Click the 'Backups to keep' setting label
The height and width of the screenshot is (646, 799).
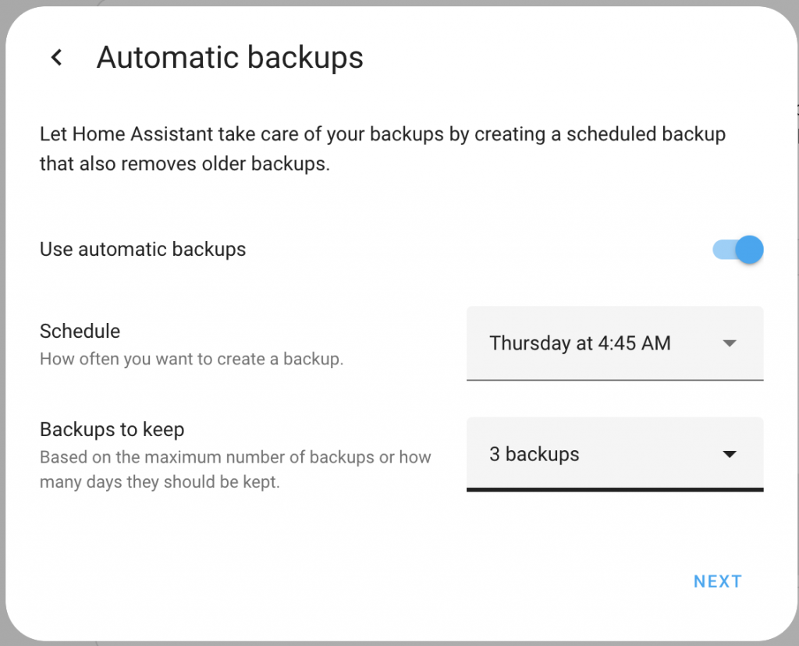(x=112, y=430)
